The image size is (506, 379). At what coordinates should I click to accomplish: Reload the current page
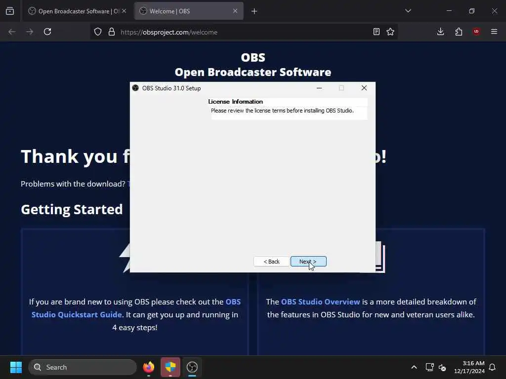pos(47,32)
